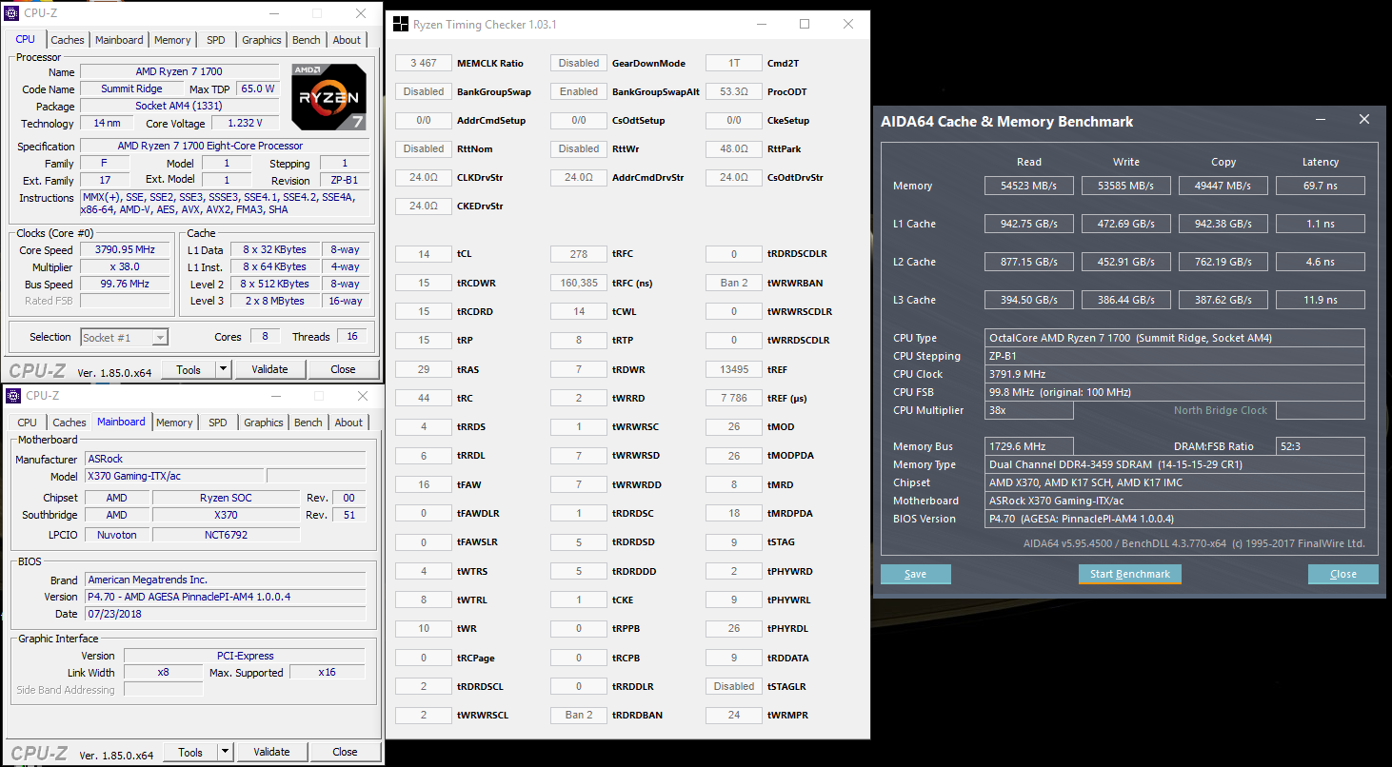Open Memory tab in bottom CPU-Z window
This screenshot has width=1392, height=767.
click(x=174, y=423)
